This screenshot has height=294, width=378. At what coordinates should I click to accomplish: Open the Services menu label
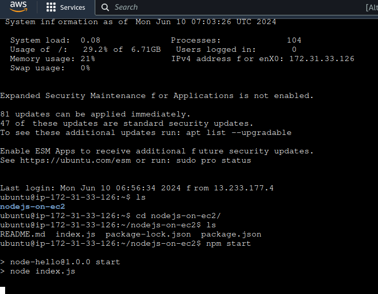(73, 8)
